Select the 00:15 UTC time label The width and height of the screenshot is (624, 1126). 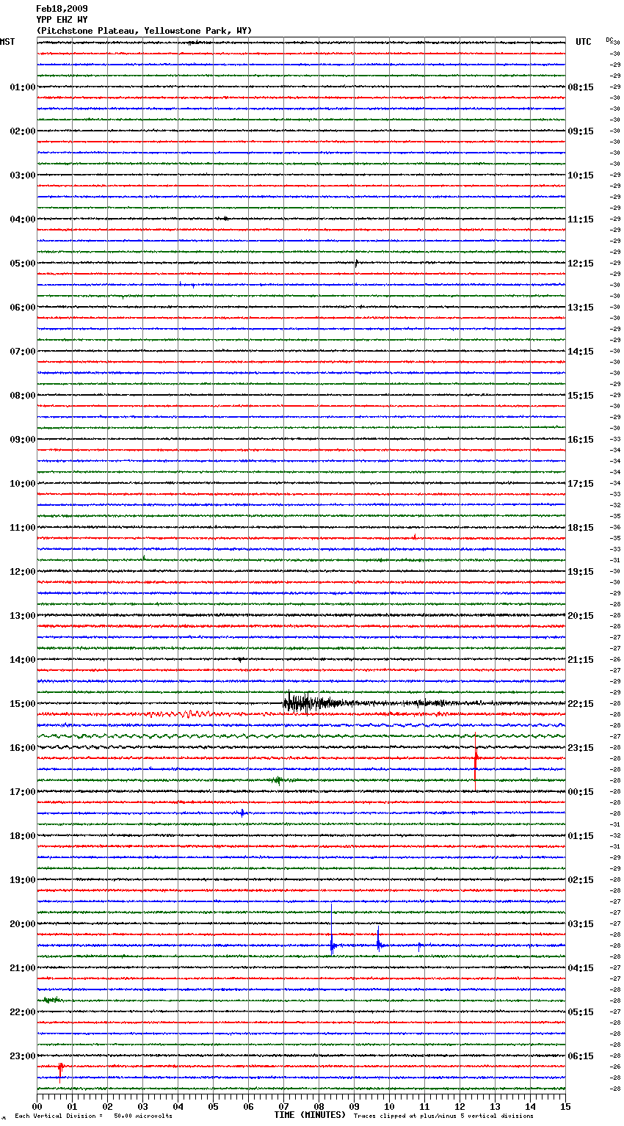[x=581, y=792]
